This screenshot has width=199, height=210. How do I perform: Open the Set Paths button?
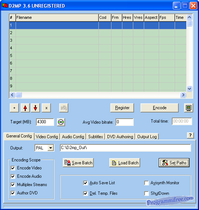tap(174, 163)
